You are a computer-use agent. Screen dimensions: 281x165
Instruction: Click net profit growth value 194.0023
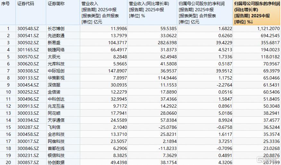(x=270, y=50)
